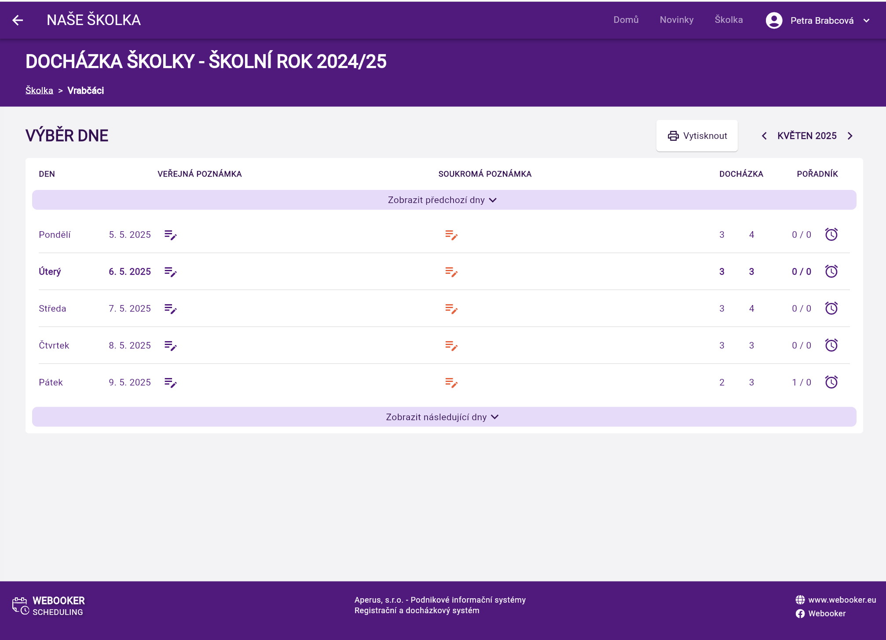
Task: Go to previous month arrow
Action: pyautogui.click(x=764, y=136)
